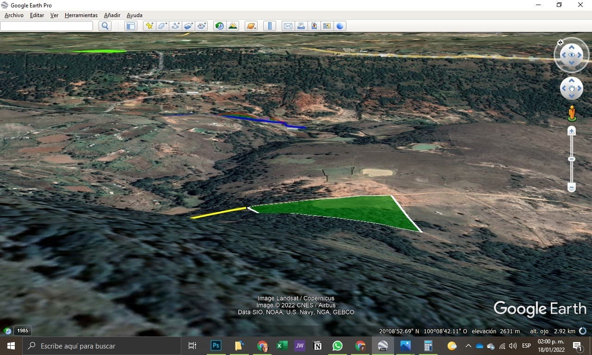Click the ESP language indicator
Viewport: 592px width, 355px height.
[x=526, y=346]
